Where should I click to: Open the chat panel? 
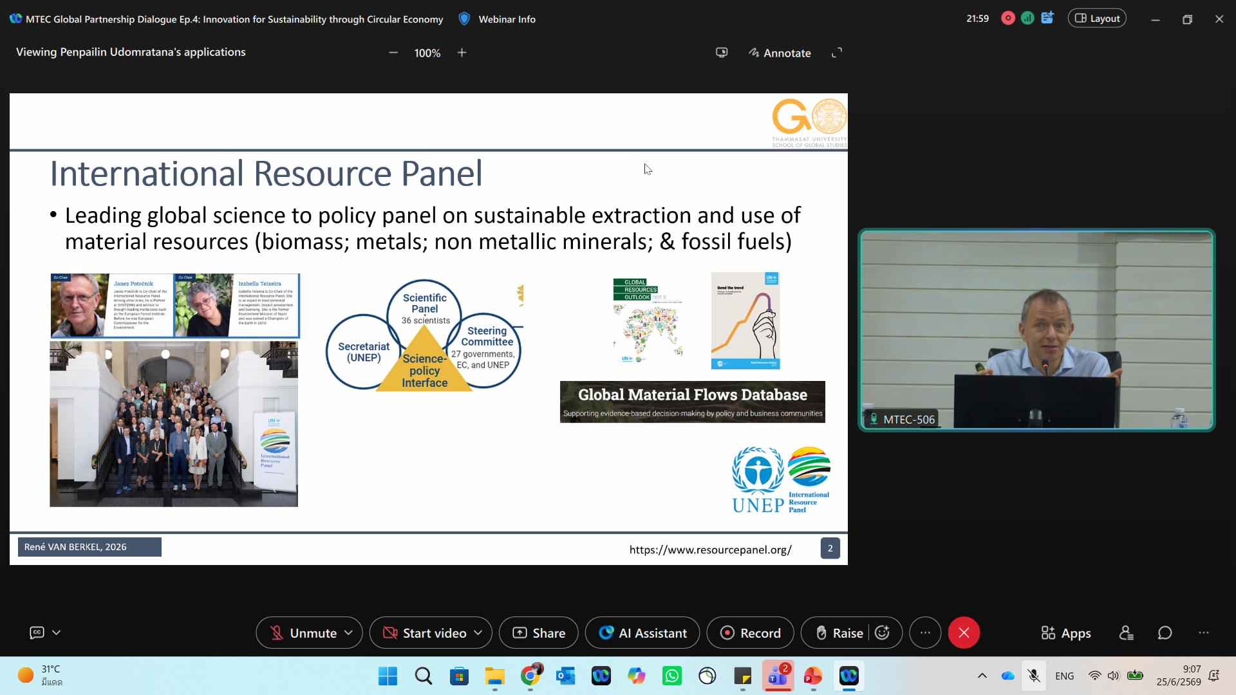click(x=1165, y=633)
